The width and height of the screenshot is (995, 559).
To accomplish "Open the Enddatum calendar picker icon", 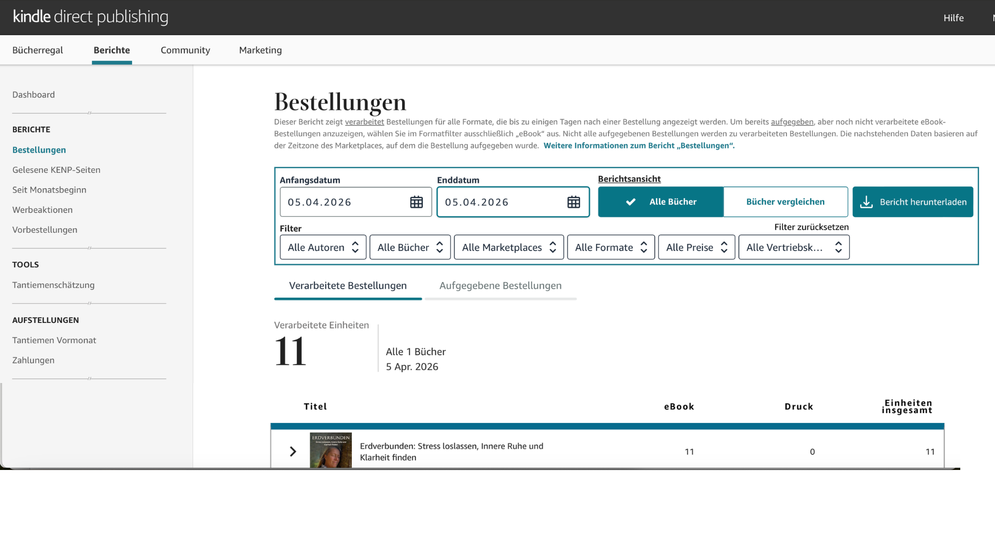I will [573, 202].
